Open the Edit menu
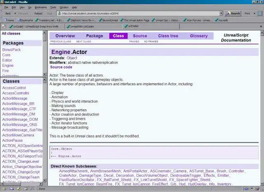This screenshot has width=264, height=192. coord(14,7)
